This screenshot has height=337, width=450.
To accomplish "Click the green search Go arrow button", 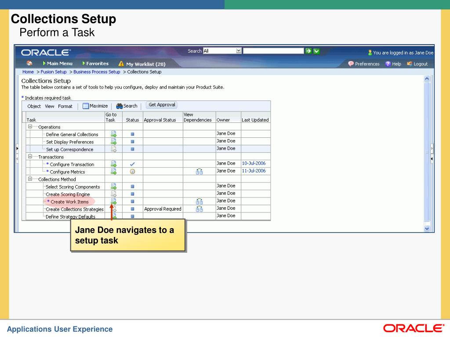I will (308, 51).
